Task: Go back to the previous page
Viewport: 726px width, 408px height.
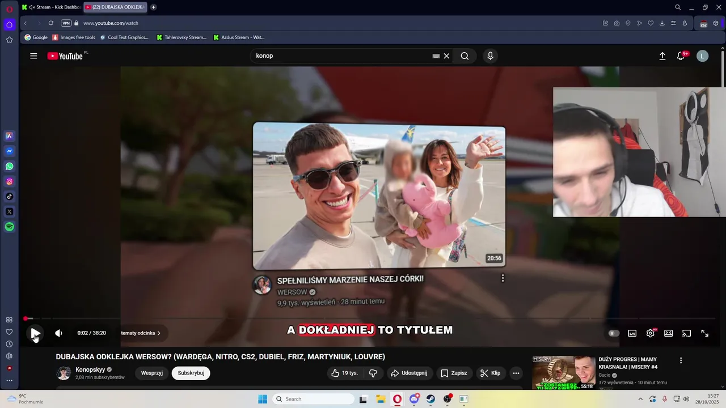Action: 25,23
